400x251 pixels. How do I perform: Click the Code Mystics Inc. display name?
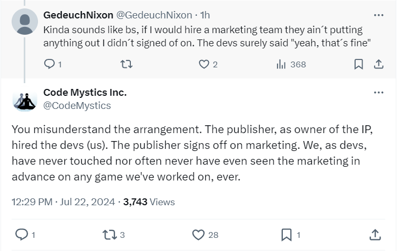click(85, 93)
